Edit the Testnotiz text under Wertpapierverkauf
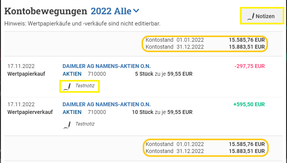 (x=85, y=124)
